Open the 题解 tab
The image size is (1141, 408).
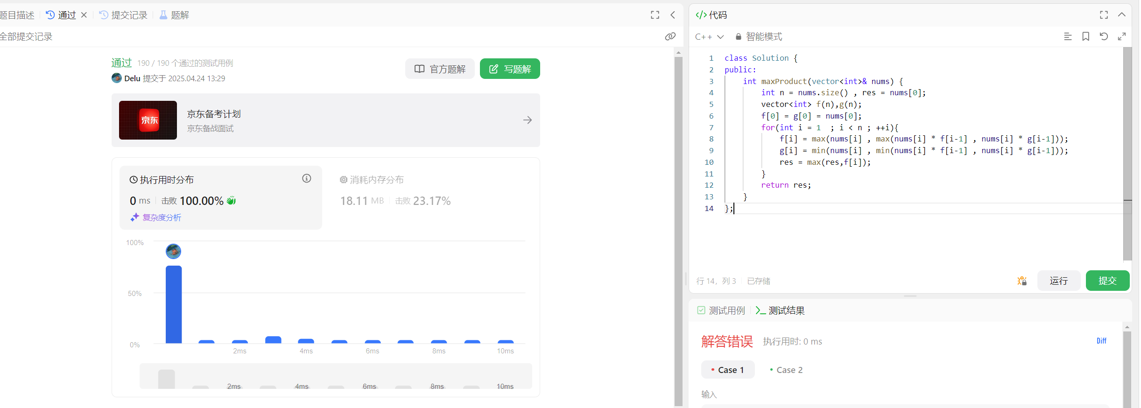[x=174, y=15]
